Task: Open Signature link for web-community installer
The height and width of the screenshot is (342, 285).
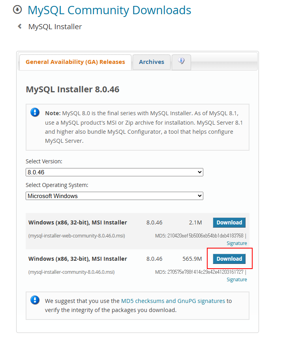Action: coord(237,243)
